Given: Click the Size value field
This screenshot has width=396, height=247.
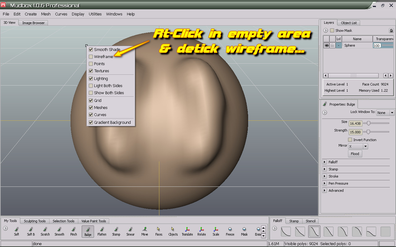Looking at the screenshot, I should (x=355, y=124).
